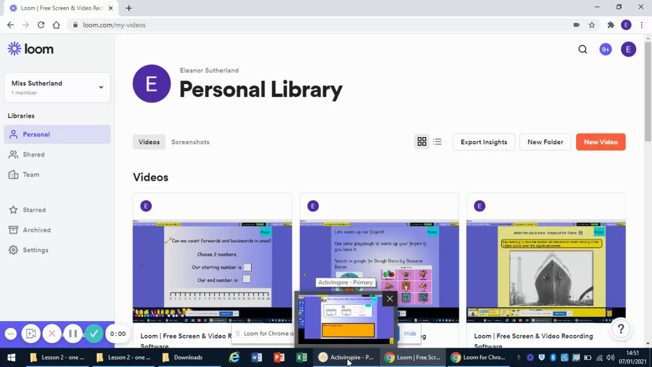Click the orange New Video button
Viewport: 652px width, 367px height.
601,142
